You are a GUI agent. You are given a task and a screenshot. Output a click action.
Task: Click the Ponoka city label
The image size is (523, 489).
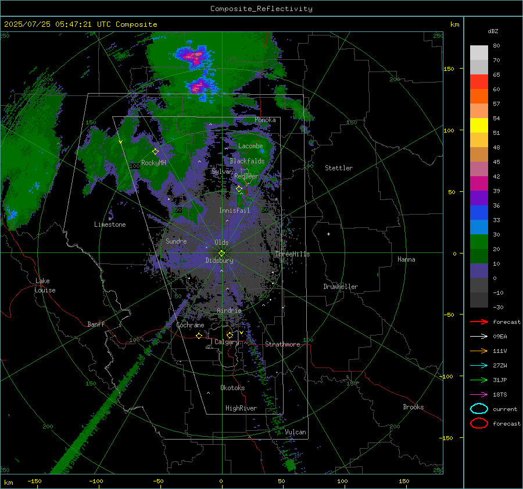(265, 120)
